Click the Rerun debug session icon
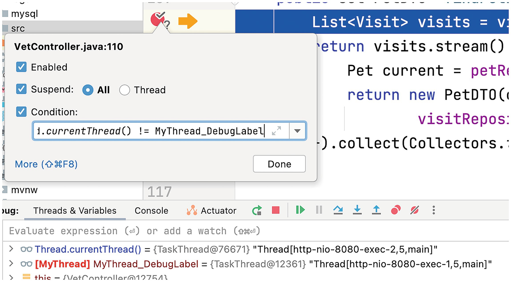 pos(257,210)
